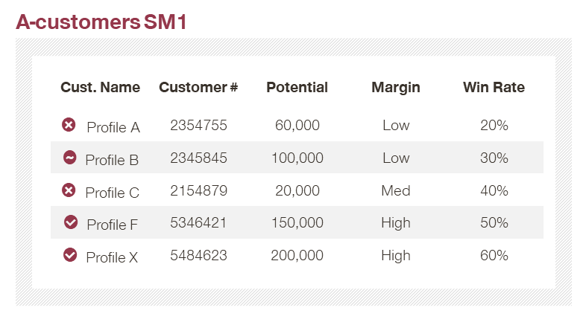Click the 50% win rate cell

point(494,223)
